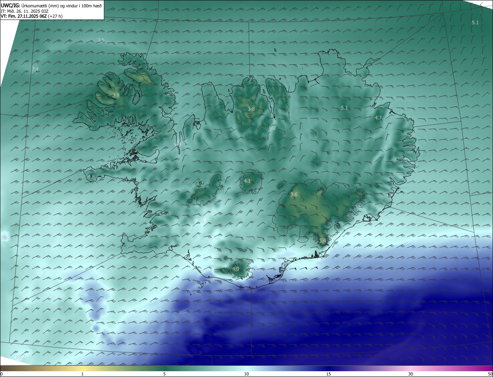The image size is (493, 377).
Task: Click the 3.4 value label
Action: pyautogui.click(x=322, y=241)
